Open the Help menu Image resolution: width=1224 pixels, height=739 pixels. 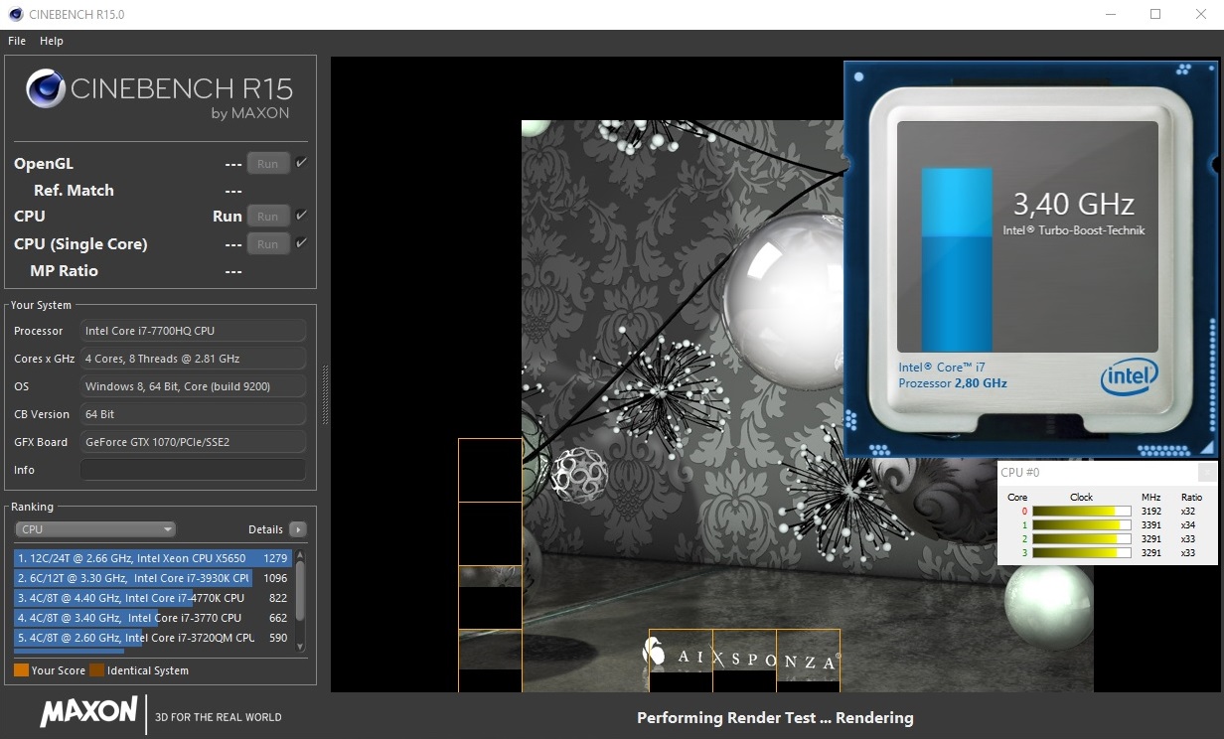click(52, 41)
